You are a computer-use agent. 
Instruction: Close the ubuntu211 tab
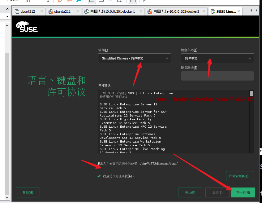pos(78,11)
